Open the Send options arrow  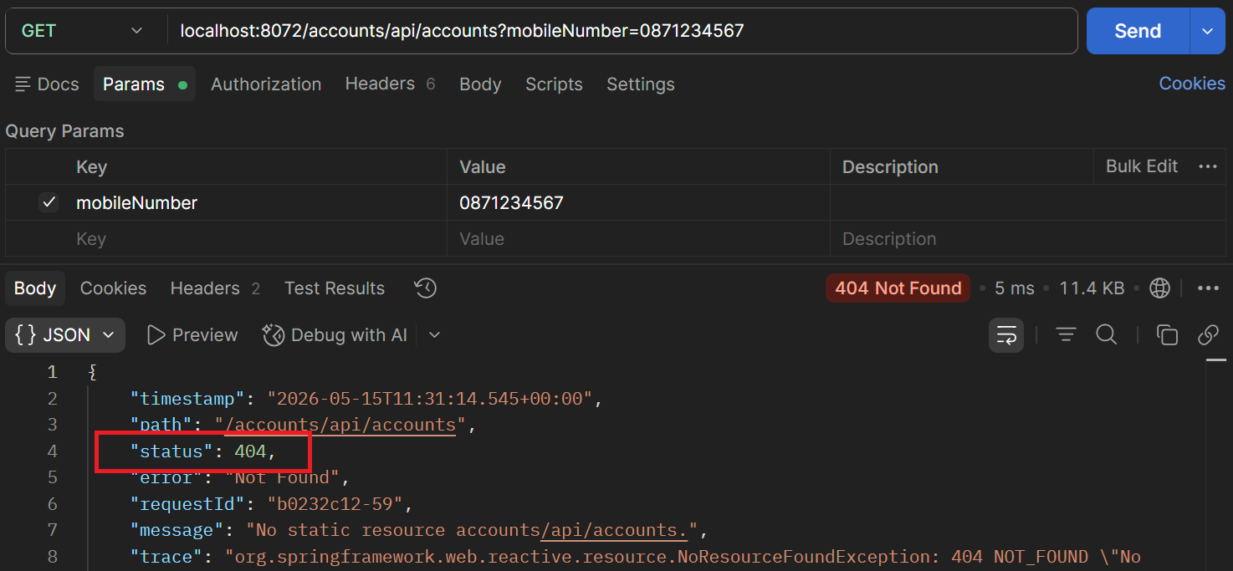tap(1207, 31)
